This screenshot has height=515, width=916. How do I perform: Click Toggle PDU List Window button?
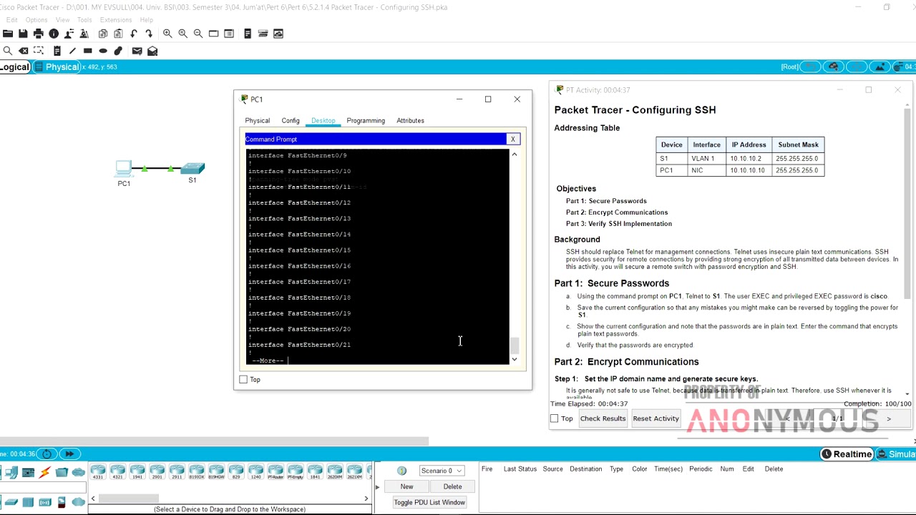coord(429,502)
